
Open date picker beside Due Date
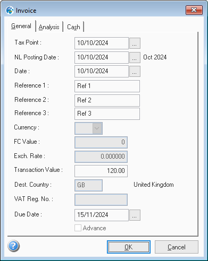point(135,215)
